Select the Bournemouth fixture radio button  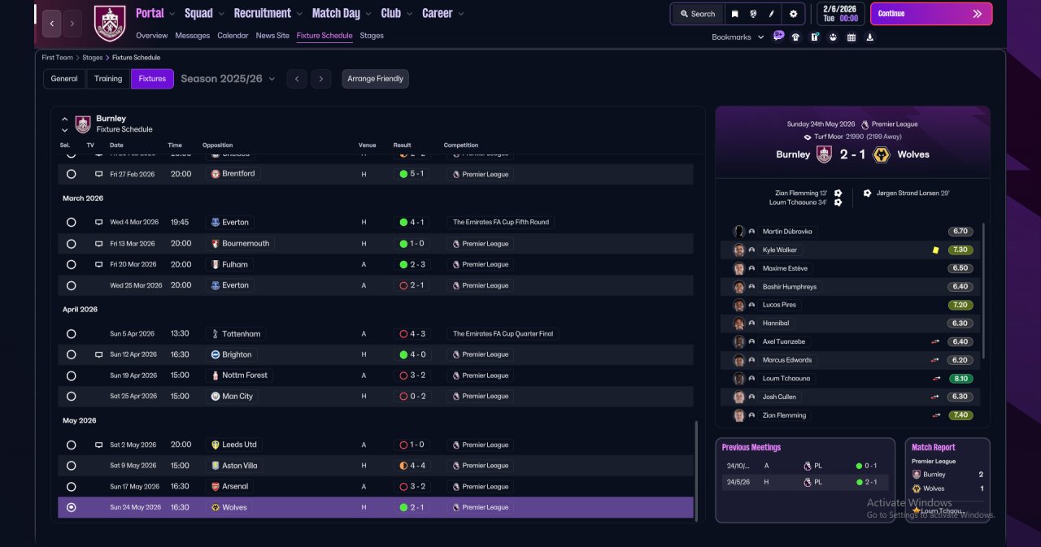72,244
